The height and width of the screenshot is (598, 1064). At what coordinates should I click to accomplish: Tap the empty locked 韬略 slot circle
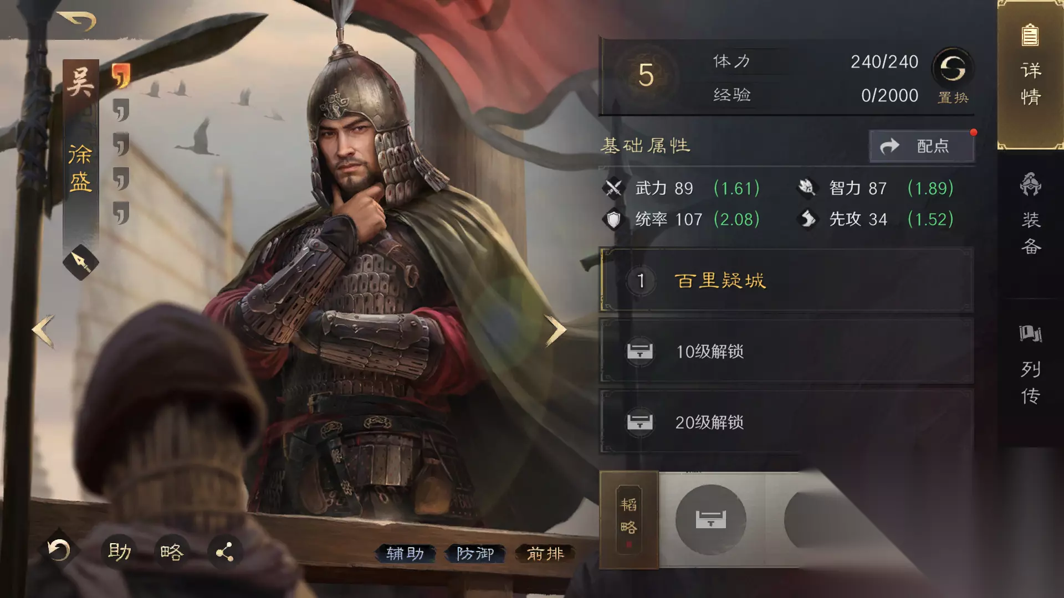[x=710, y=519]
